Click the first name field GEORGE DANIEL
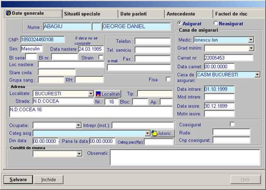 click(136, 27)
